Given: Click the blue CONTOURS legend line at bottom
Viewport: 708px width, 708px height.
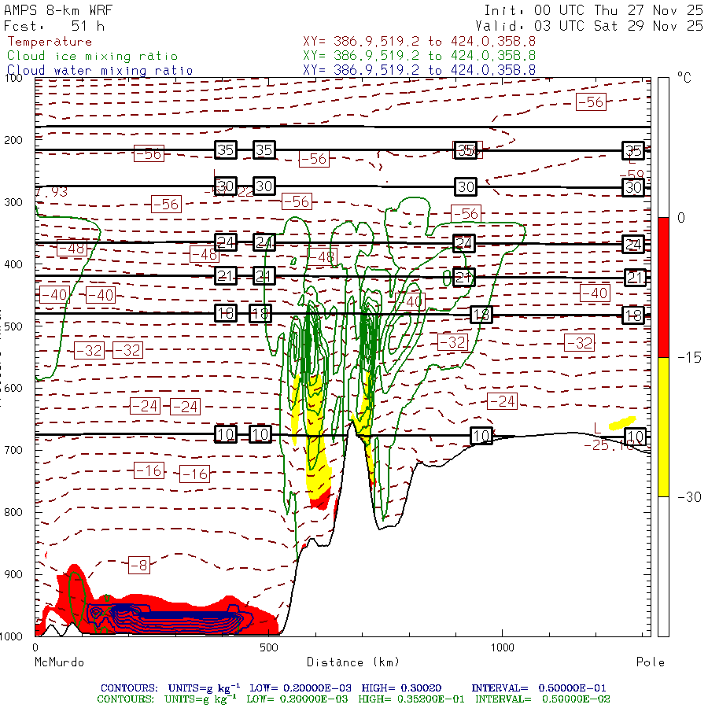Looking at the screenshot, I should click(x=352, y=688).
